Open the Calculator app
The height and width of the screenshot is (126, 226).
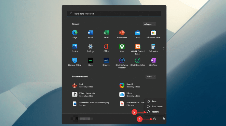(x=153, y=47)
